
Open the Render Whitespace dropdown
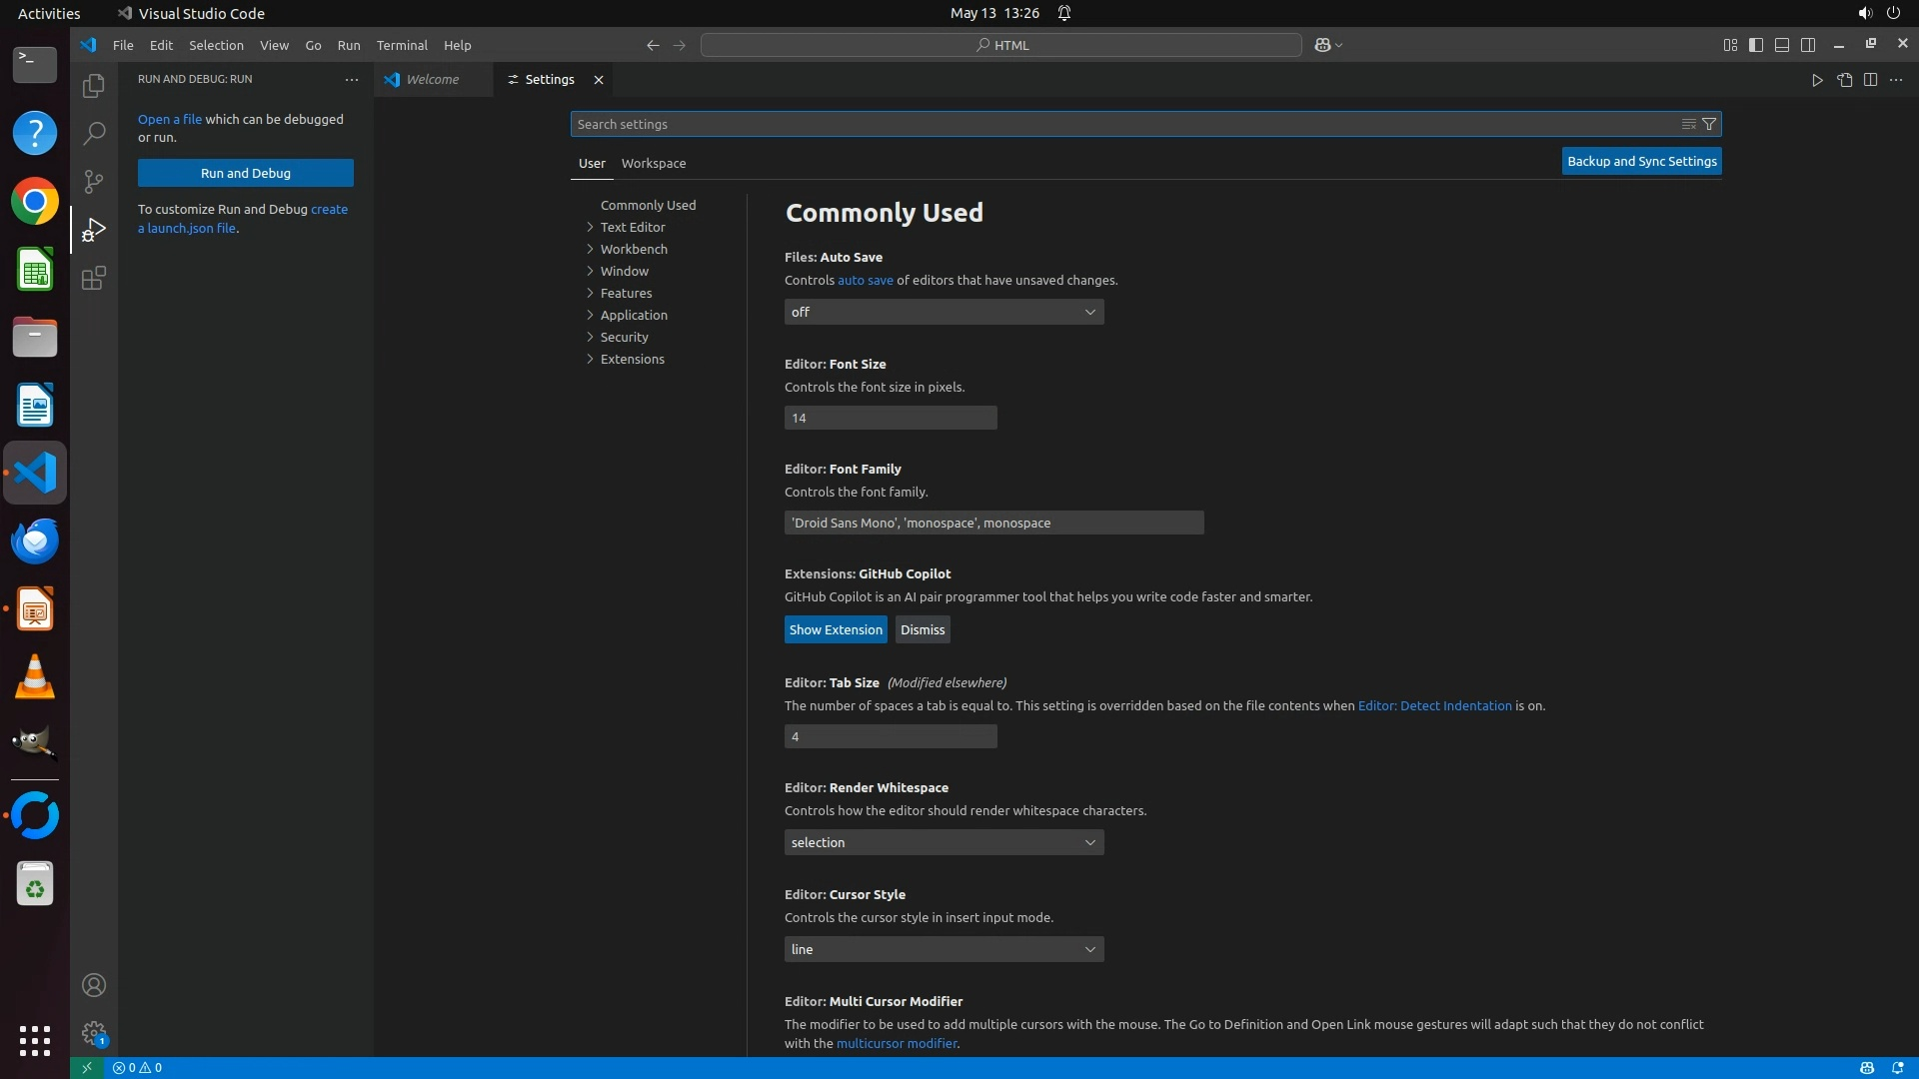944,842
